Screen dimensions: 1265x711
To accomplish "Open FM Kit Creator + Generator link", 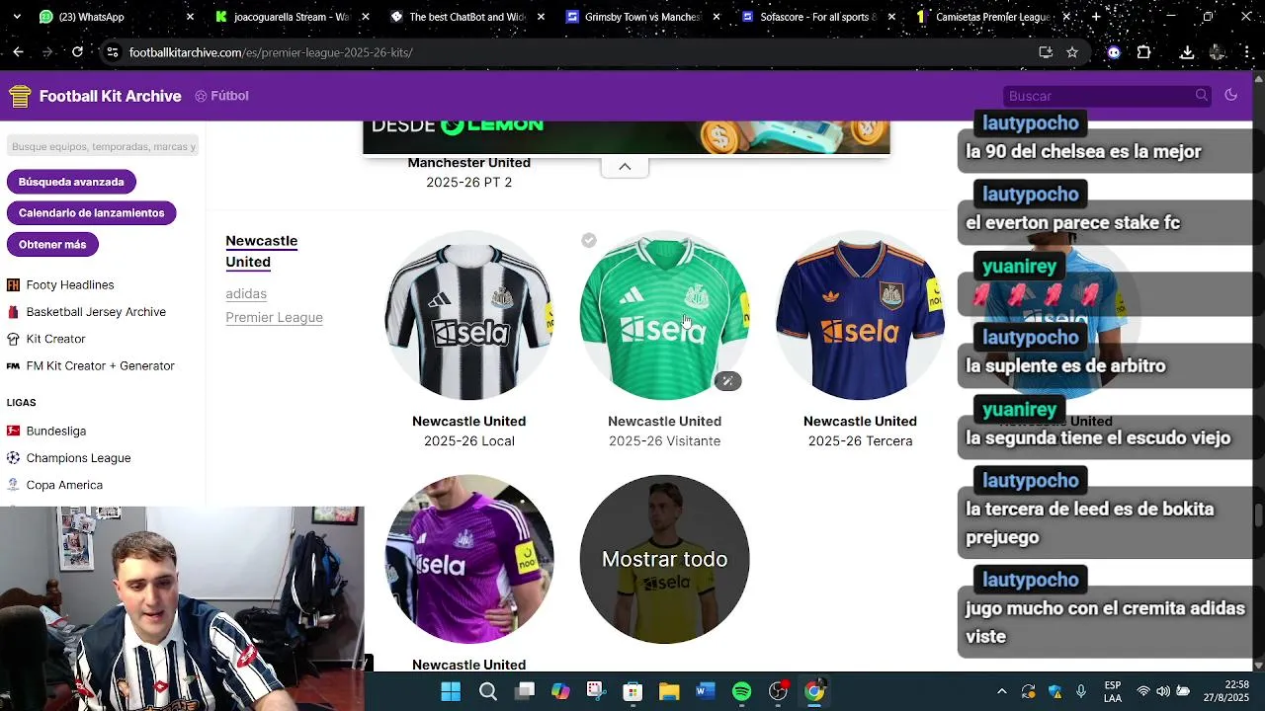I will click(100, 365).
